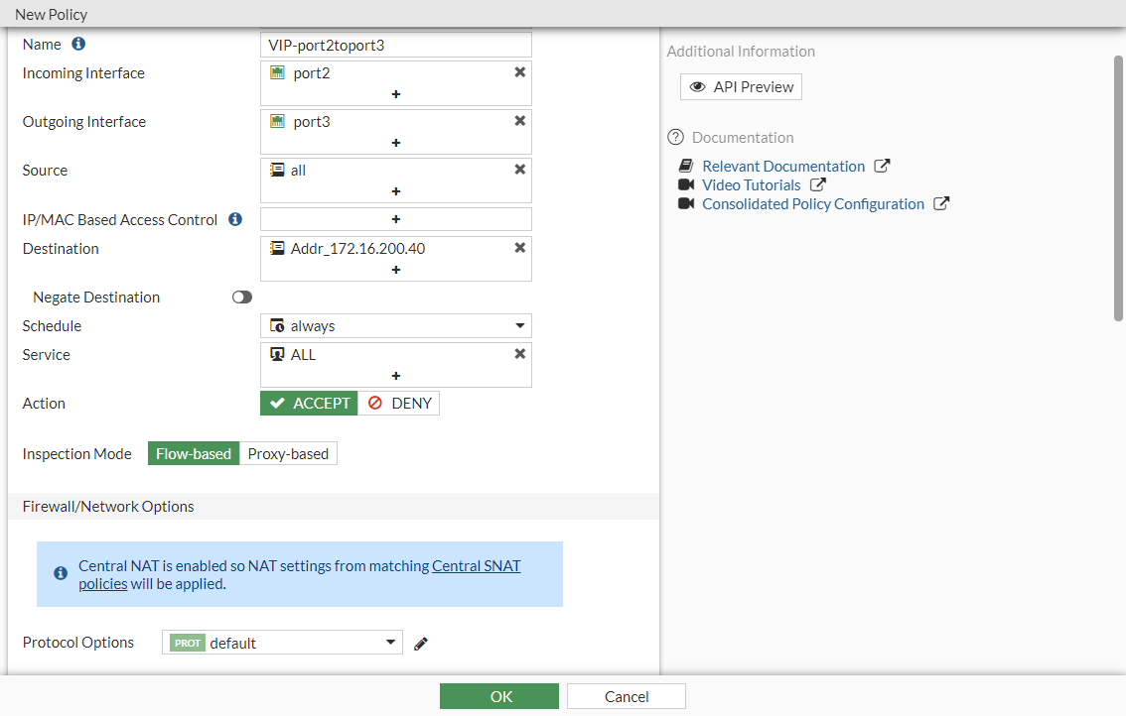Open the Central SNAT policies link

tap(477, 566)
